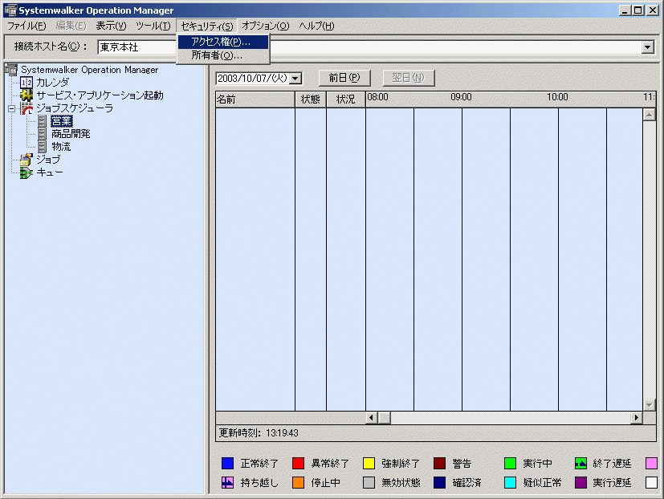Open the セキュリティ(S) menu
Viewport: 664px width, 499px height.
point(206,26)
